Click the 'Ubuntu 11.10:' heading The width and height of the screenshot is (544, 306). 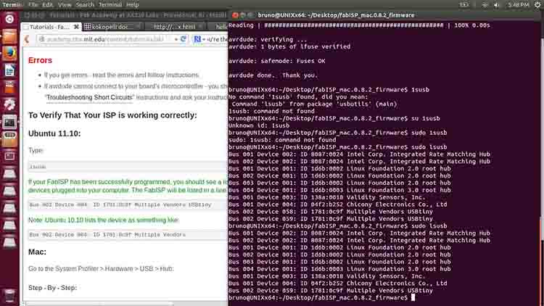pyautogui.click(x=54, y=133)
